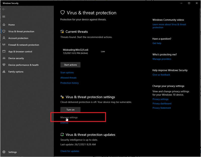Open Device performance & health heart icon
Viewport: 201px width, 157px height.
[x=4, y=65]
